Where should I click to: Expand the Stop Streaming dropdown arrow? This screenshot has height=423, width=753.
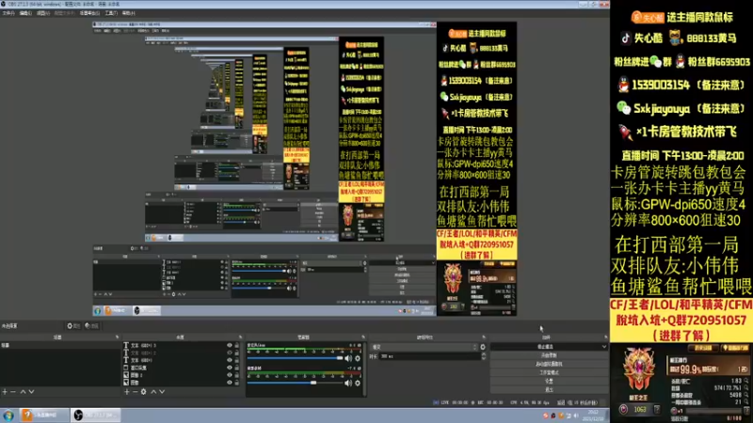603,346
